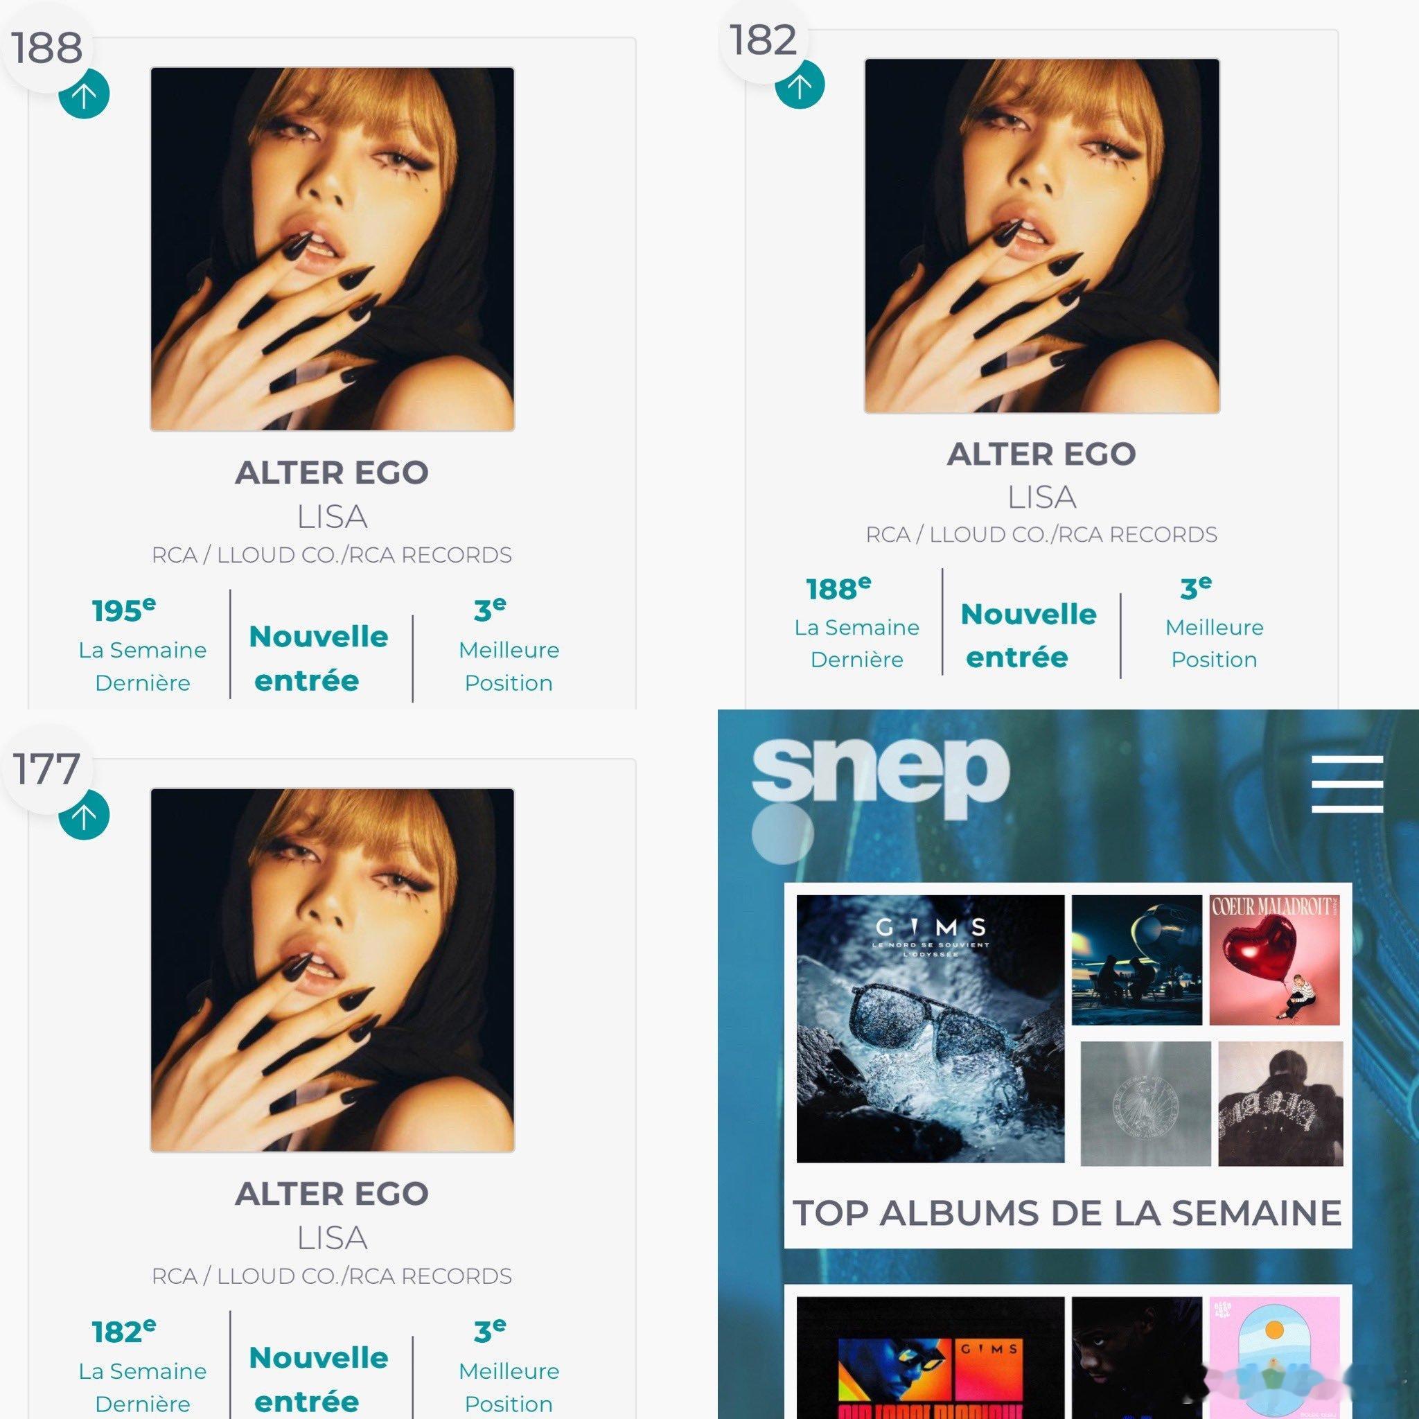1419x1419 pixels.
Task: Open the SNEP hamburger menu
Action: click(x=1347, y=784)
